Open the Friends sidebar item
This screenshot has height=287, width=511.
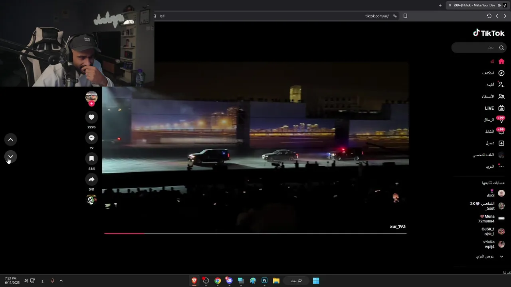coord(493,96)
